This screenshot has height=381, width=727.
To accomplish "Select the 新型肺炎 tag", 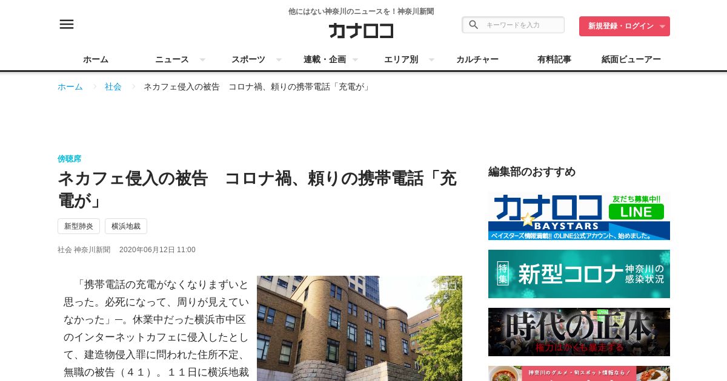I will pos(79,226).
